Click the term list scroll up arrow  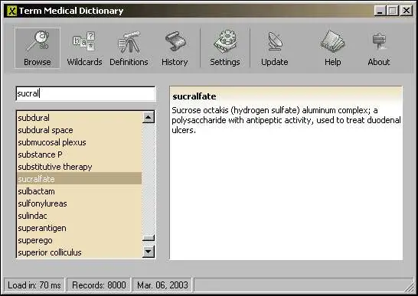pos(149,117)
